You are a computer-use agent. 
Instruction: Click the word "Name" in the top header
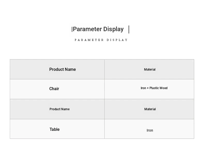tap(70, 69)
